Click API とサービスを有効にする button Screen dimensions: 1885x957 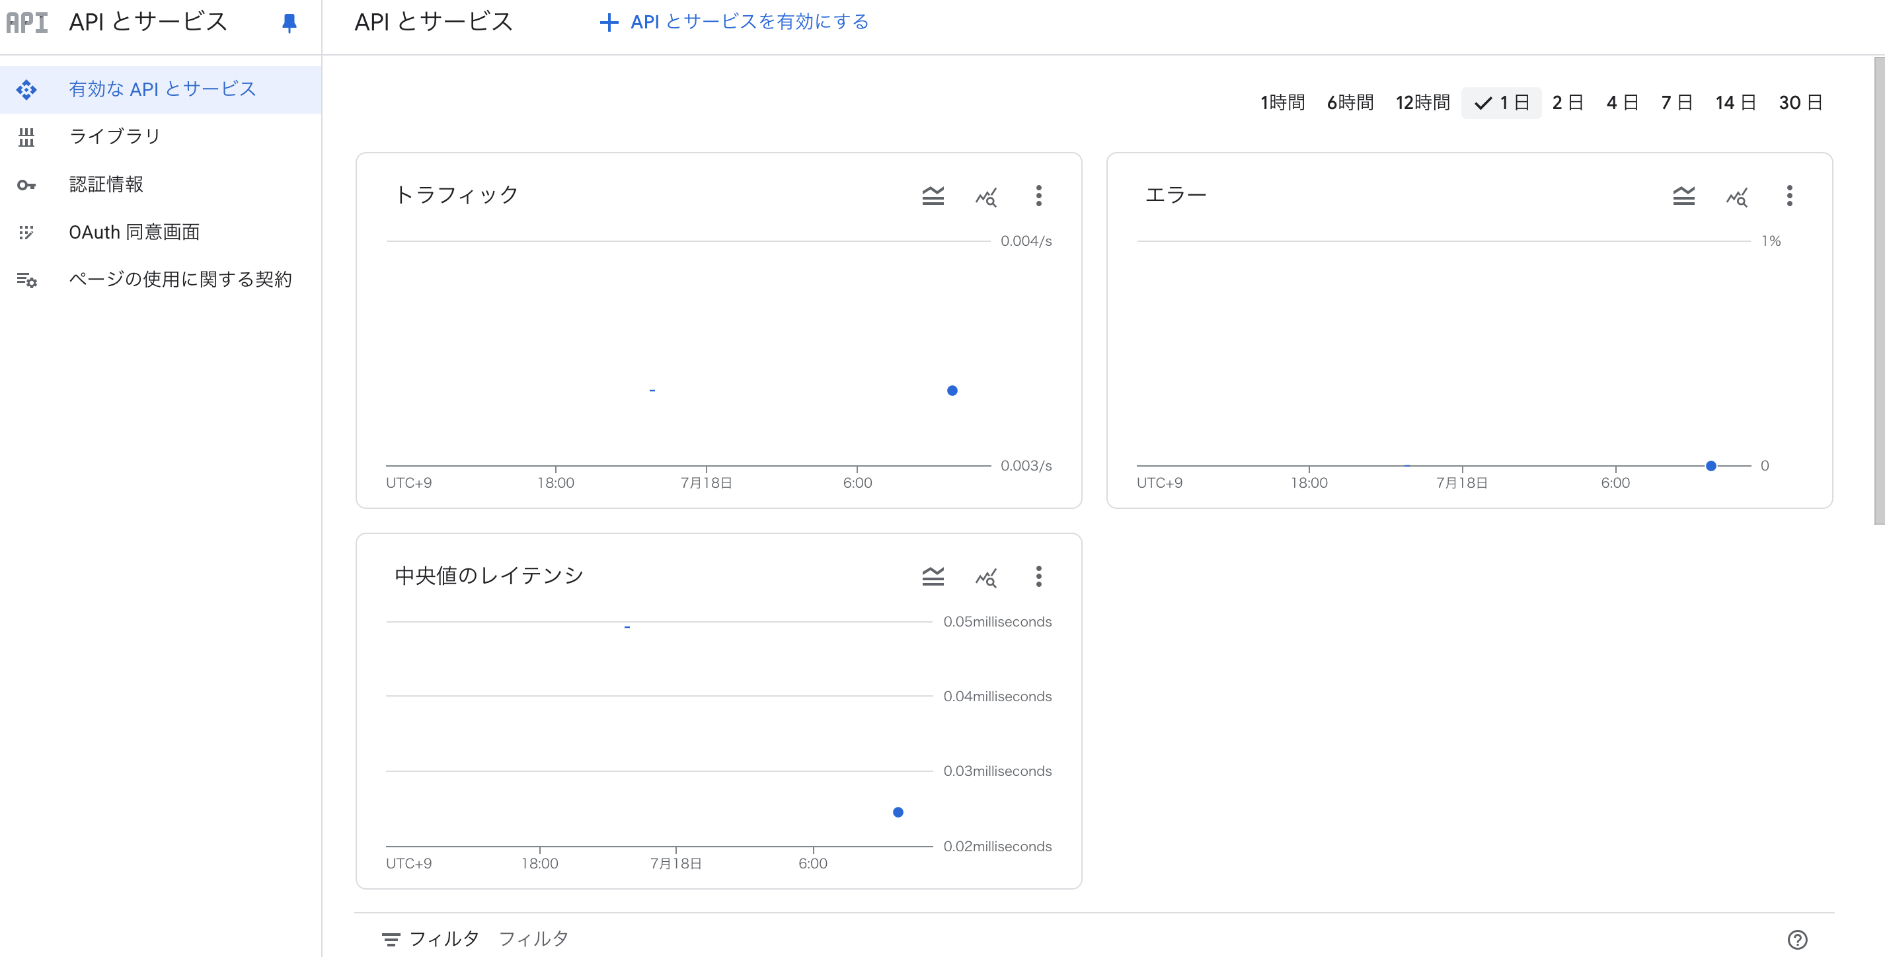tap(734, 22)
